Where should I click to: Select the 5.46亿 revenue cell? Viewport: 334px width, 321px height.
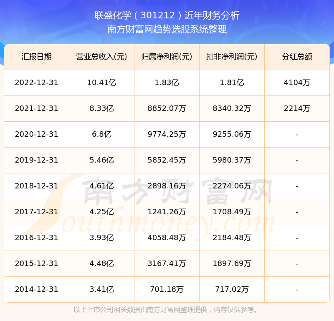coord(101,160)
